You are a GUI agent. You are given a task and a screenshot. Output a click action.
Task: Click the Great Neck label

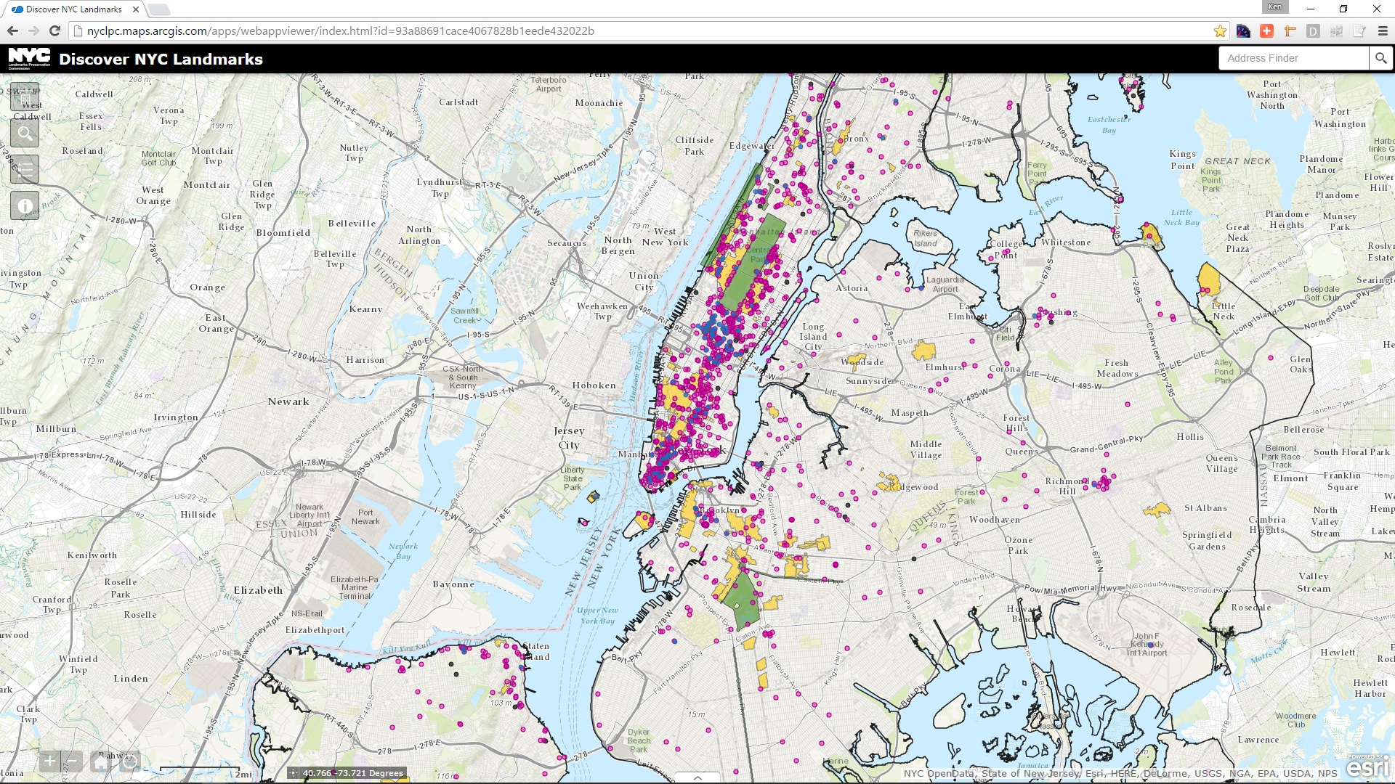(x=1238, y=237)
